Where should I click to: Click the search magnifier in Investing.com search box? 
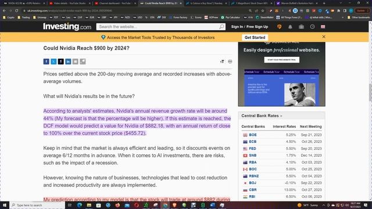(221, 27)
